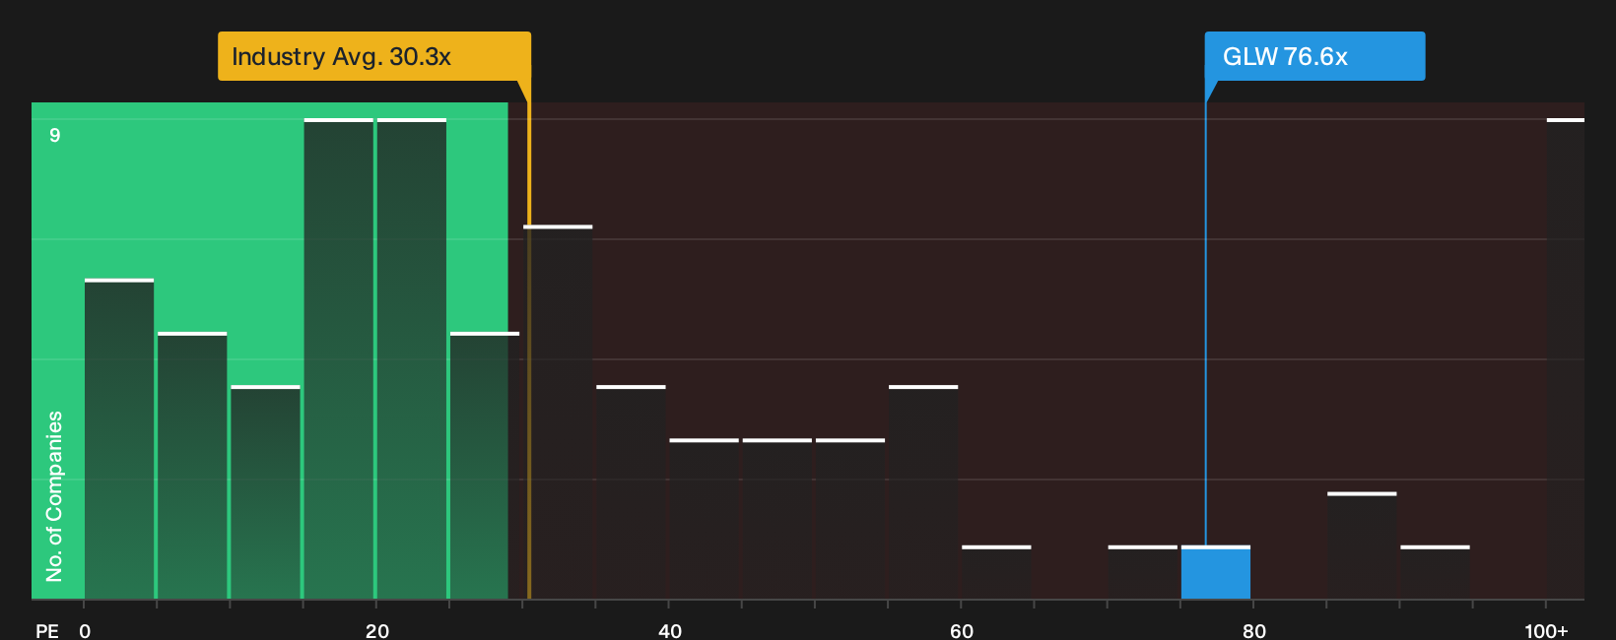Screen dimensions: 1616x640
Task: Click the x-axis tick label 80
Action: click(1254, 631)
